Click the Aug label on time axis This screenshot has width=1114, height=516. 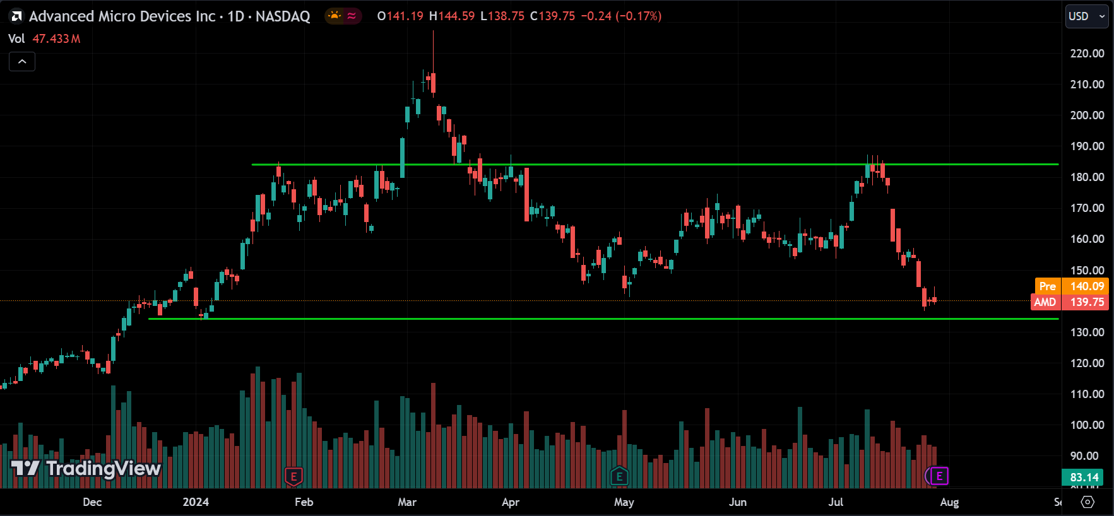pos(949,502)
